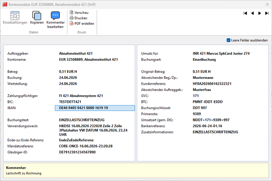This screenshot has width=272, height=181.
Task: Jump to the first record arrow
Action: point(245,13)
